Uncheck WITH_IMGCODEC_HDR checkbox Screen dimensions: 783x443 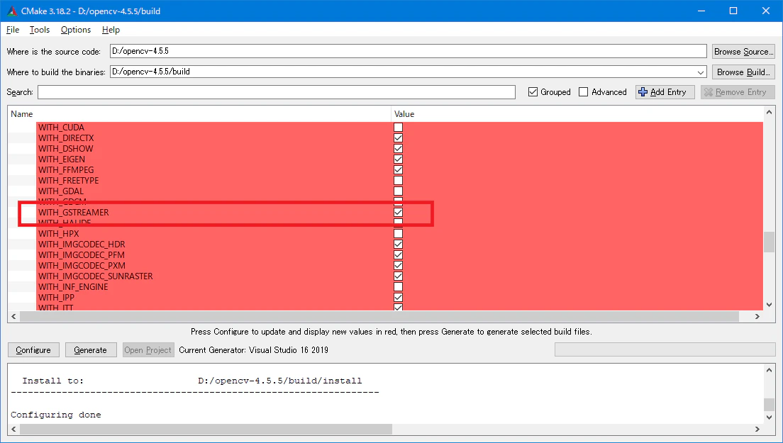click(x=398, y=245)
